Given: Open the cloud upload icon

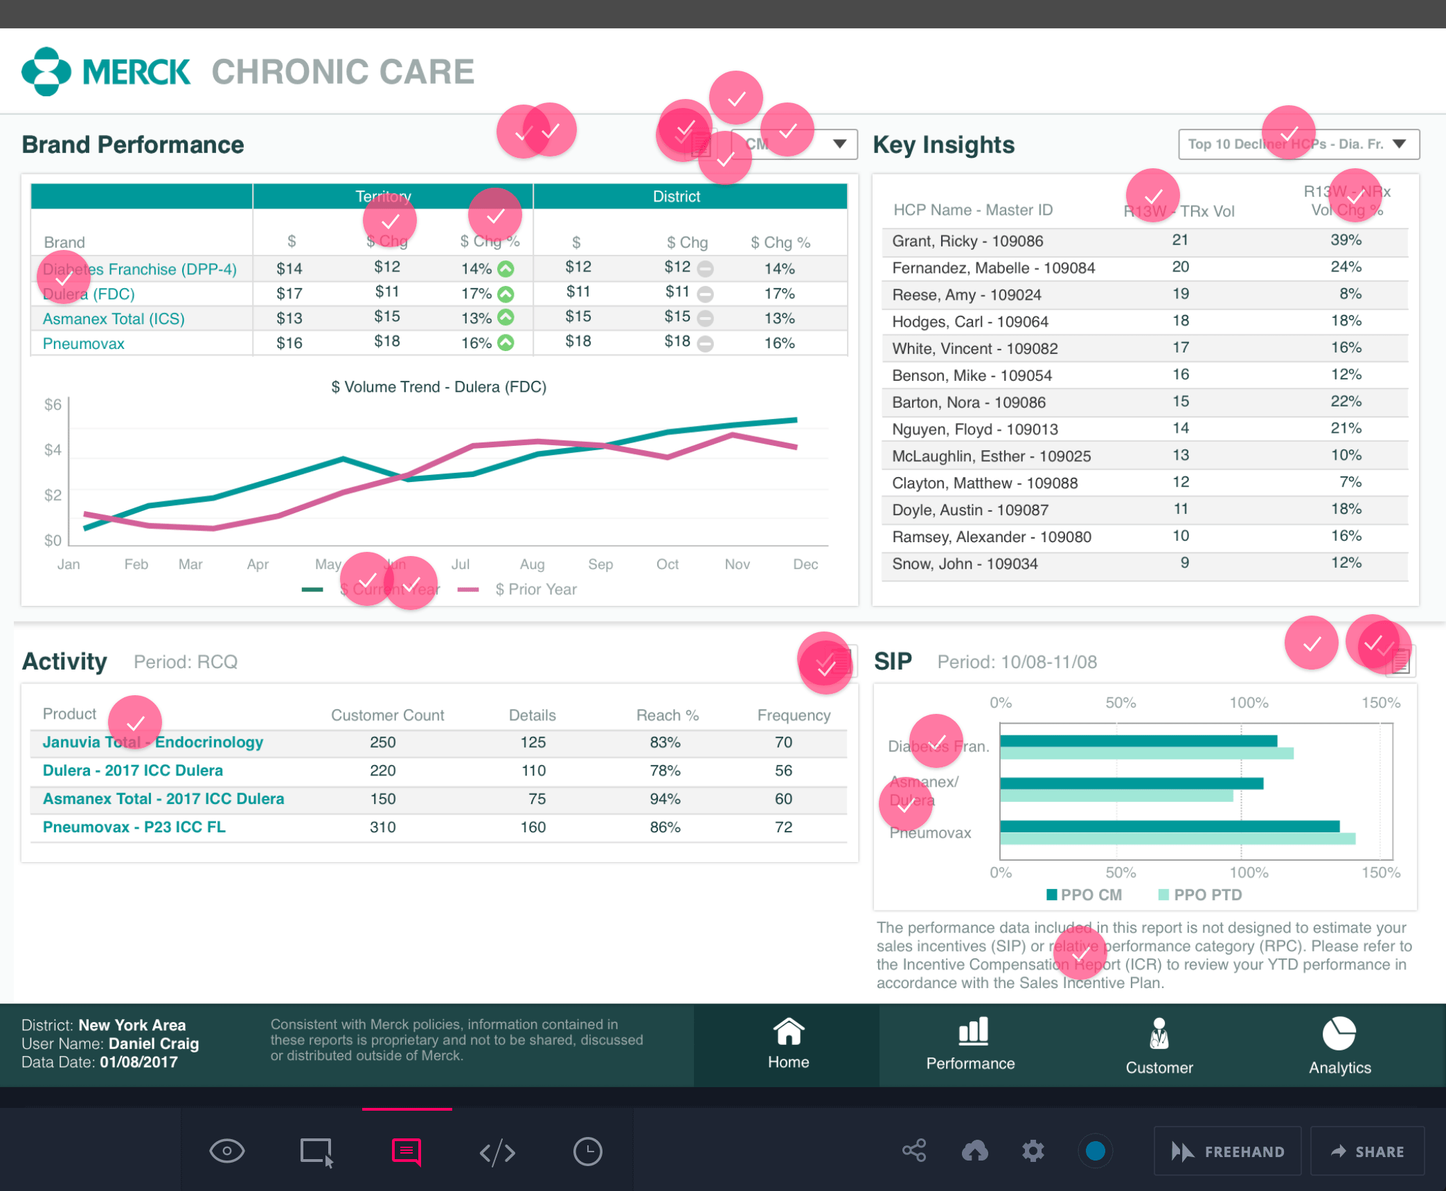Looking at the screenshot, I should (x=975, y=1152).
